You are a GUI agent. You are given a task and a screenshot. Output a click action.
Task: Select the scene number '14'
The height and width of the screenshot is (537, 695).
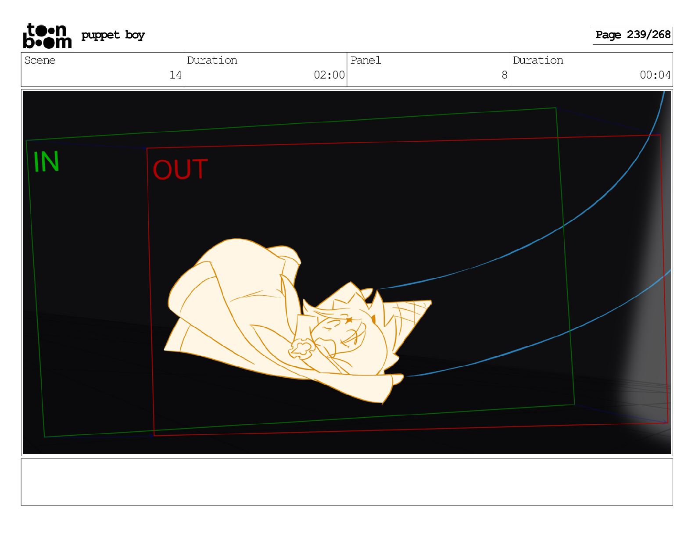176,75
